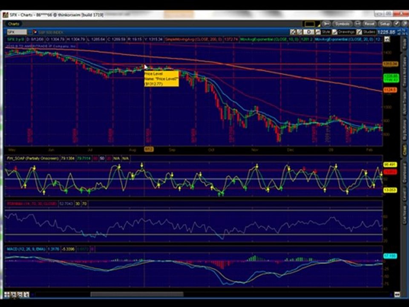Click the yellow Price Level tooltip box

click(161, 78)
